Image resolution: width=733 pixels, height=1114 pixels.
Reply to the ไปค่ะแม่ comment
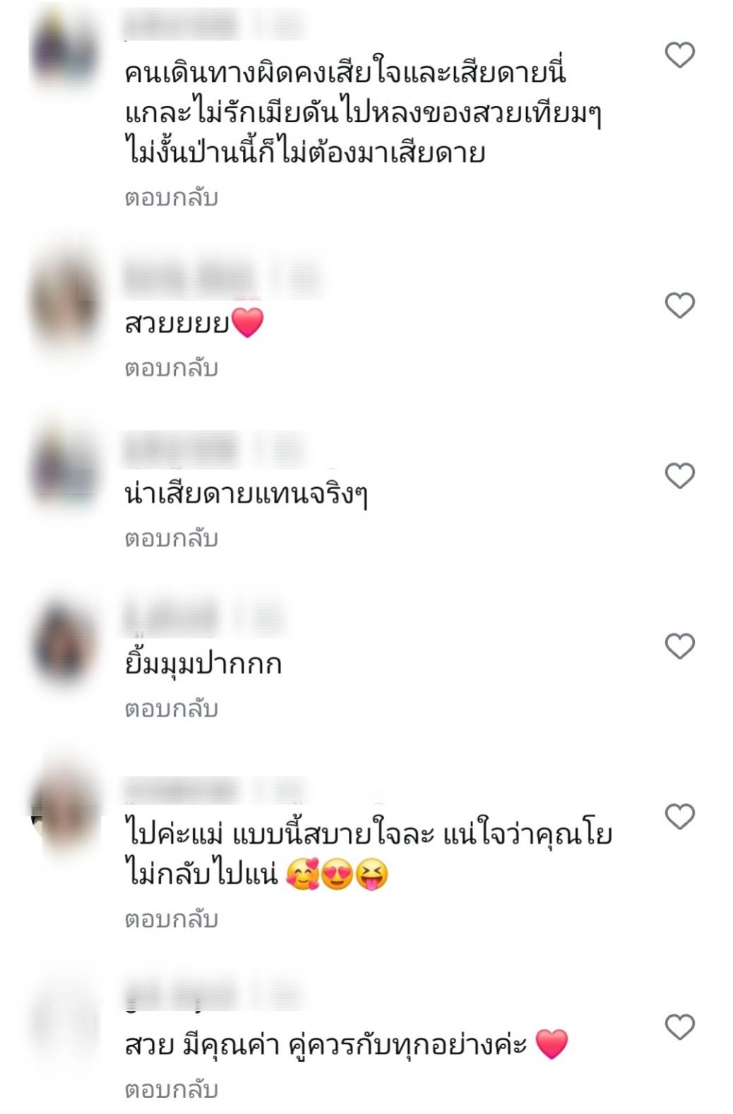(x=172, y=919)
